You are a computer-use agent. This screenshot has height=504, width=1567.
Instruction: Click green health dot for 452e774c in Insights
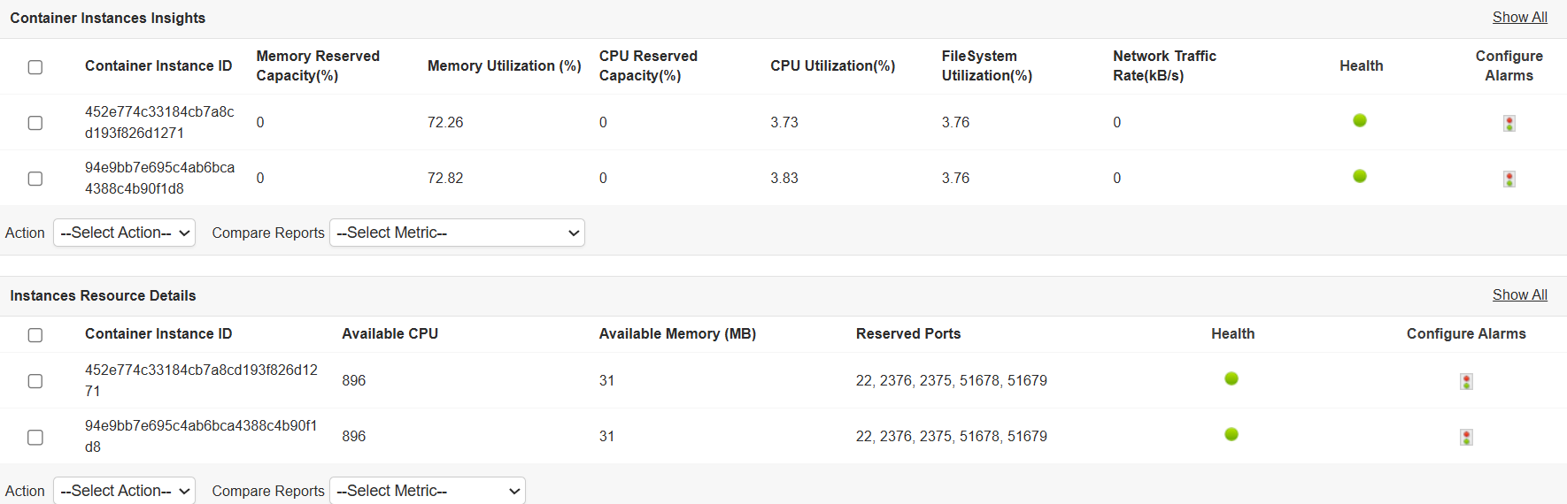point(1360,120)
